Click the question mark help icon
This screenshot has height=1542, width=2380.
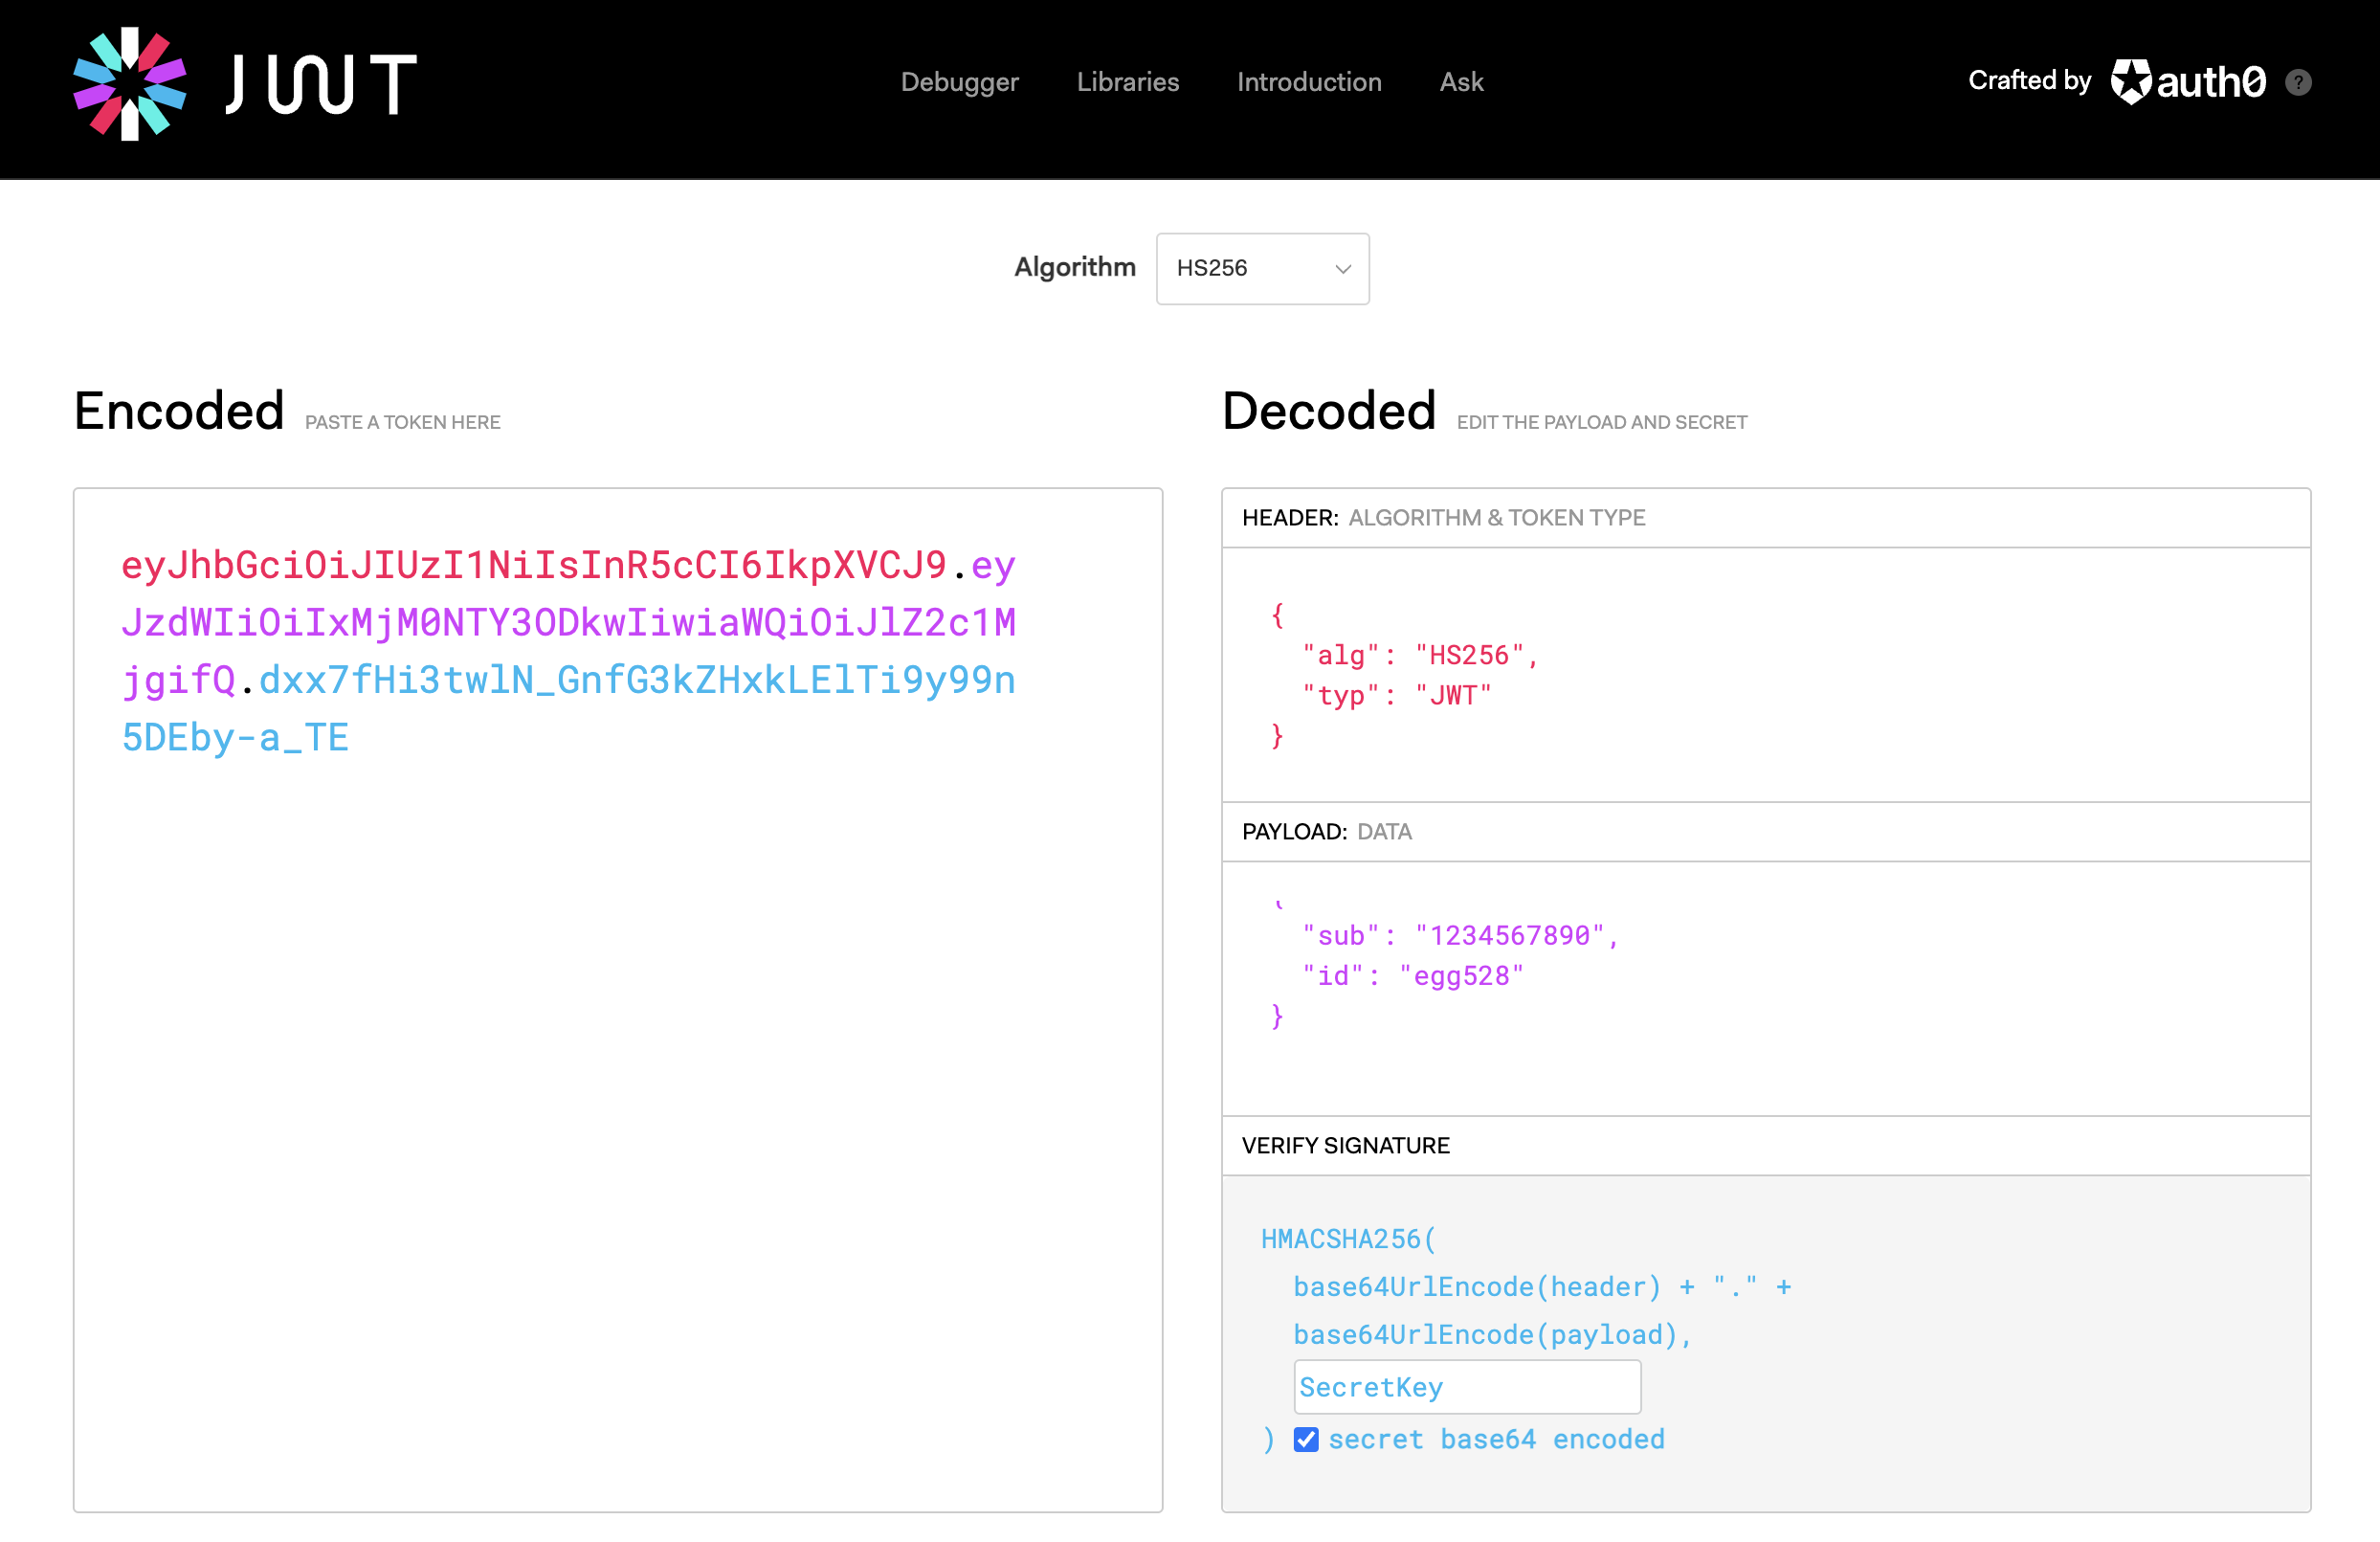tap(2298, 82)
